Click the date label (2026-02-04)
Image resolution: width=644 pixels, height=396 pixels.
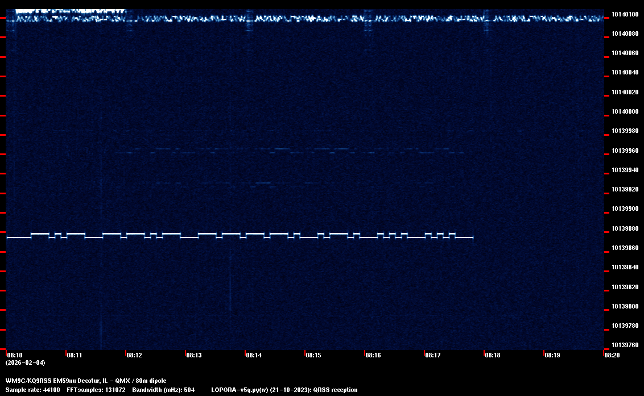coord(25,362)
